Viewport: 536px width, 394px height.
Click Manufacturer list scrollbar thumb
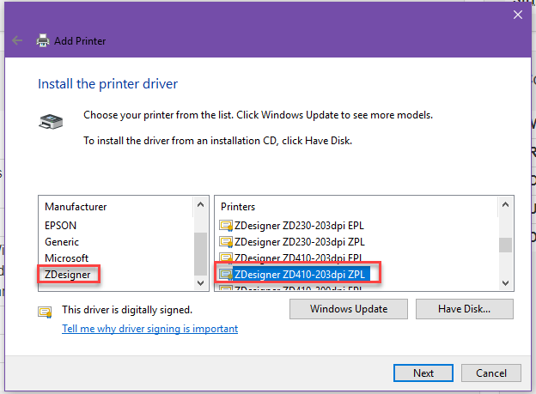coord(200,253)
